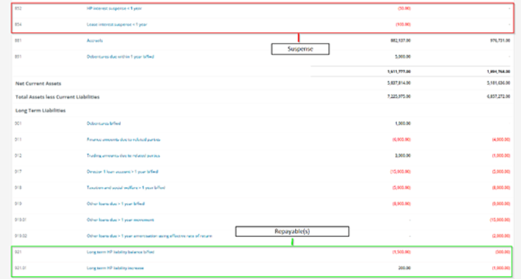Open Long term HP liability balance b/fwd
This screenshot has width=521, height=279.
[120, 252]
